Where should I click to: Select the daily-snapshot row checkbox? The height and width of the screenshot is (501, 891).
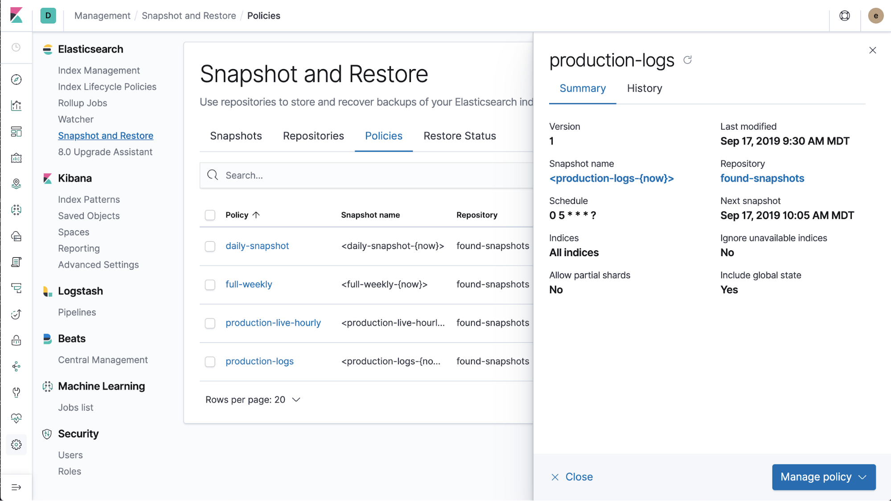tap(210, 246)
